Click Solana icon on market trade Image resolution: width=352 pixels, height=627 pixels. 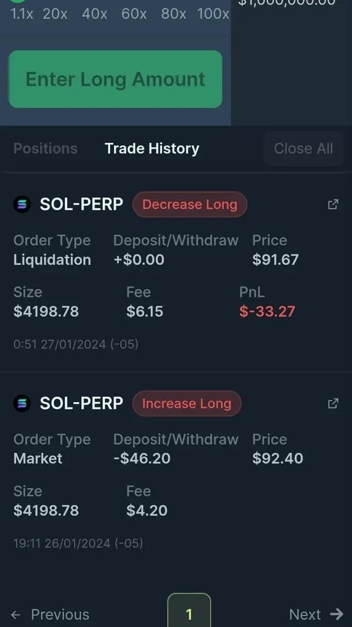(x=21, y=403)
